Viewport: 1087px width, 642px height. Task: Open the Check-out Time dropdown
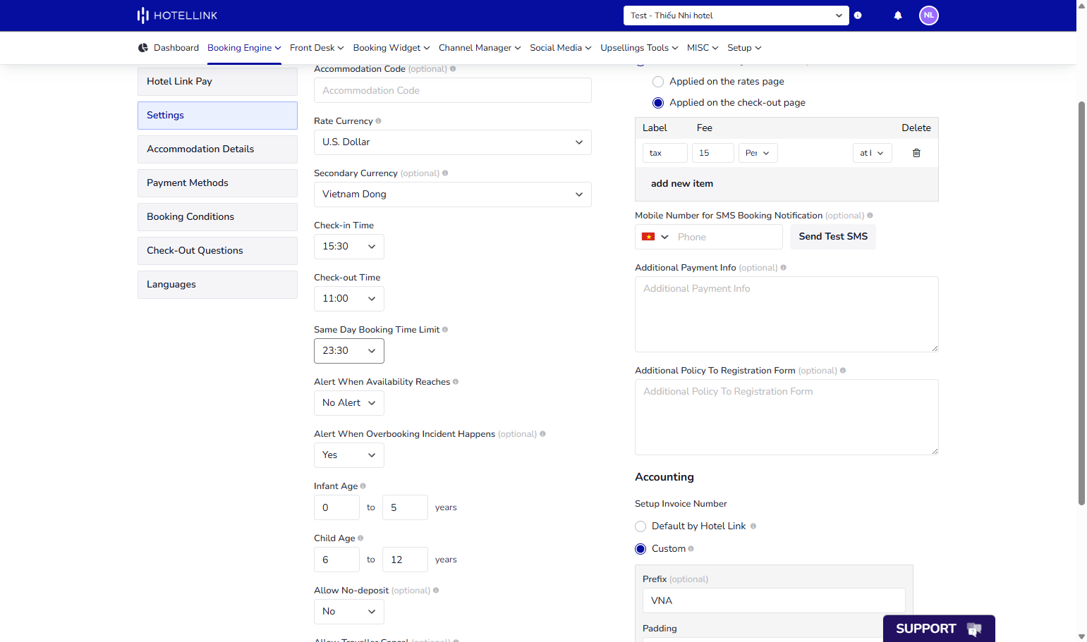click(x=349, y=299)
